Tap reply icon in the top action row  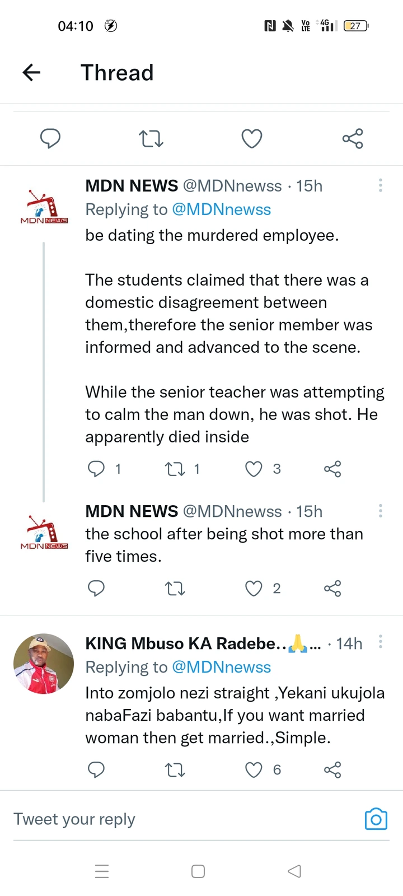pos(50,138)
